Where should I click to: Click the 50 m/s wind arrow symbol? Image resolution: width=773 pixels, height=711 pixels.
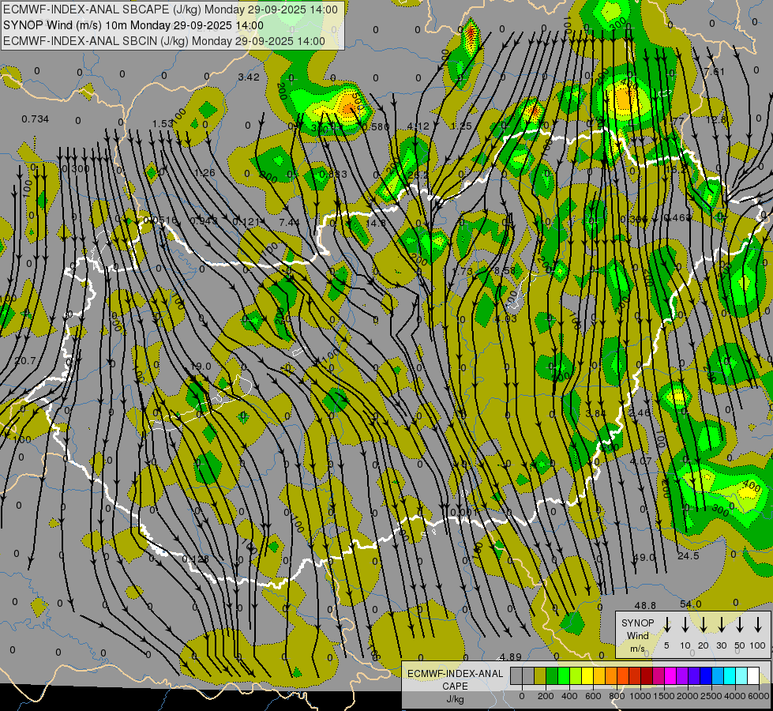coord(740,625)
